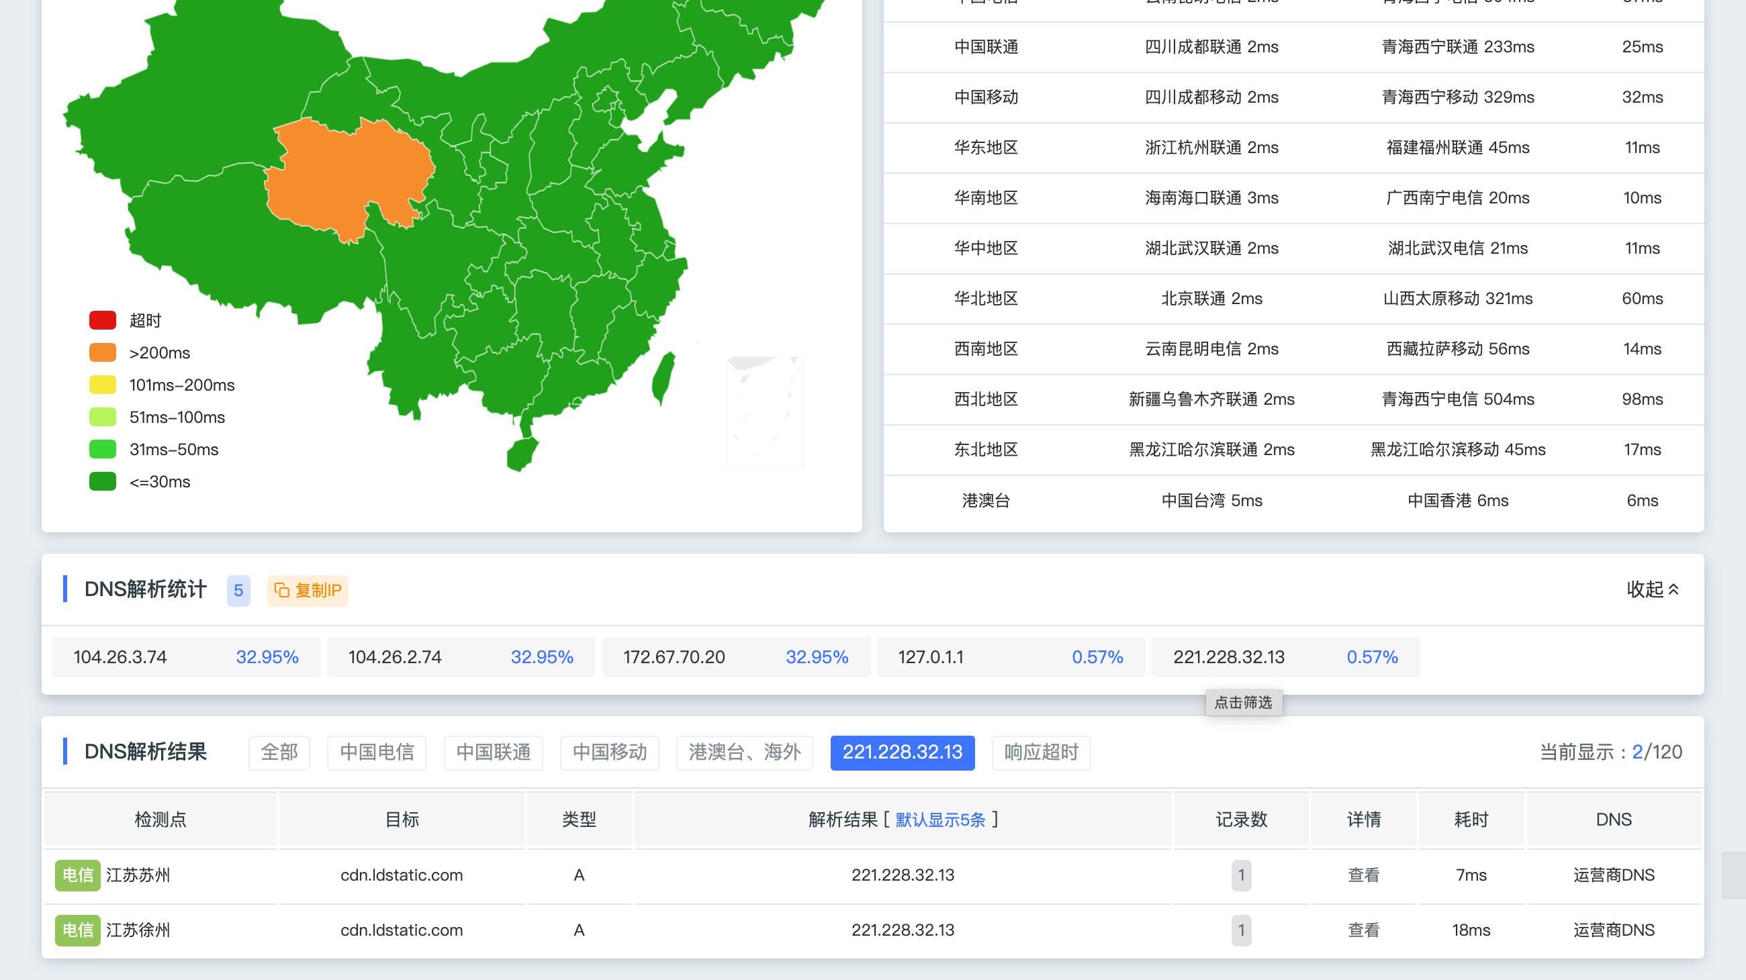1746x980 pixels.
Task: Switch to the 中国联通 filter tab
Action: pos(494,752)
